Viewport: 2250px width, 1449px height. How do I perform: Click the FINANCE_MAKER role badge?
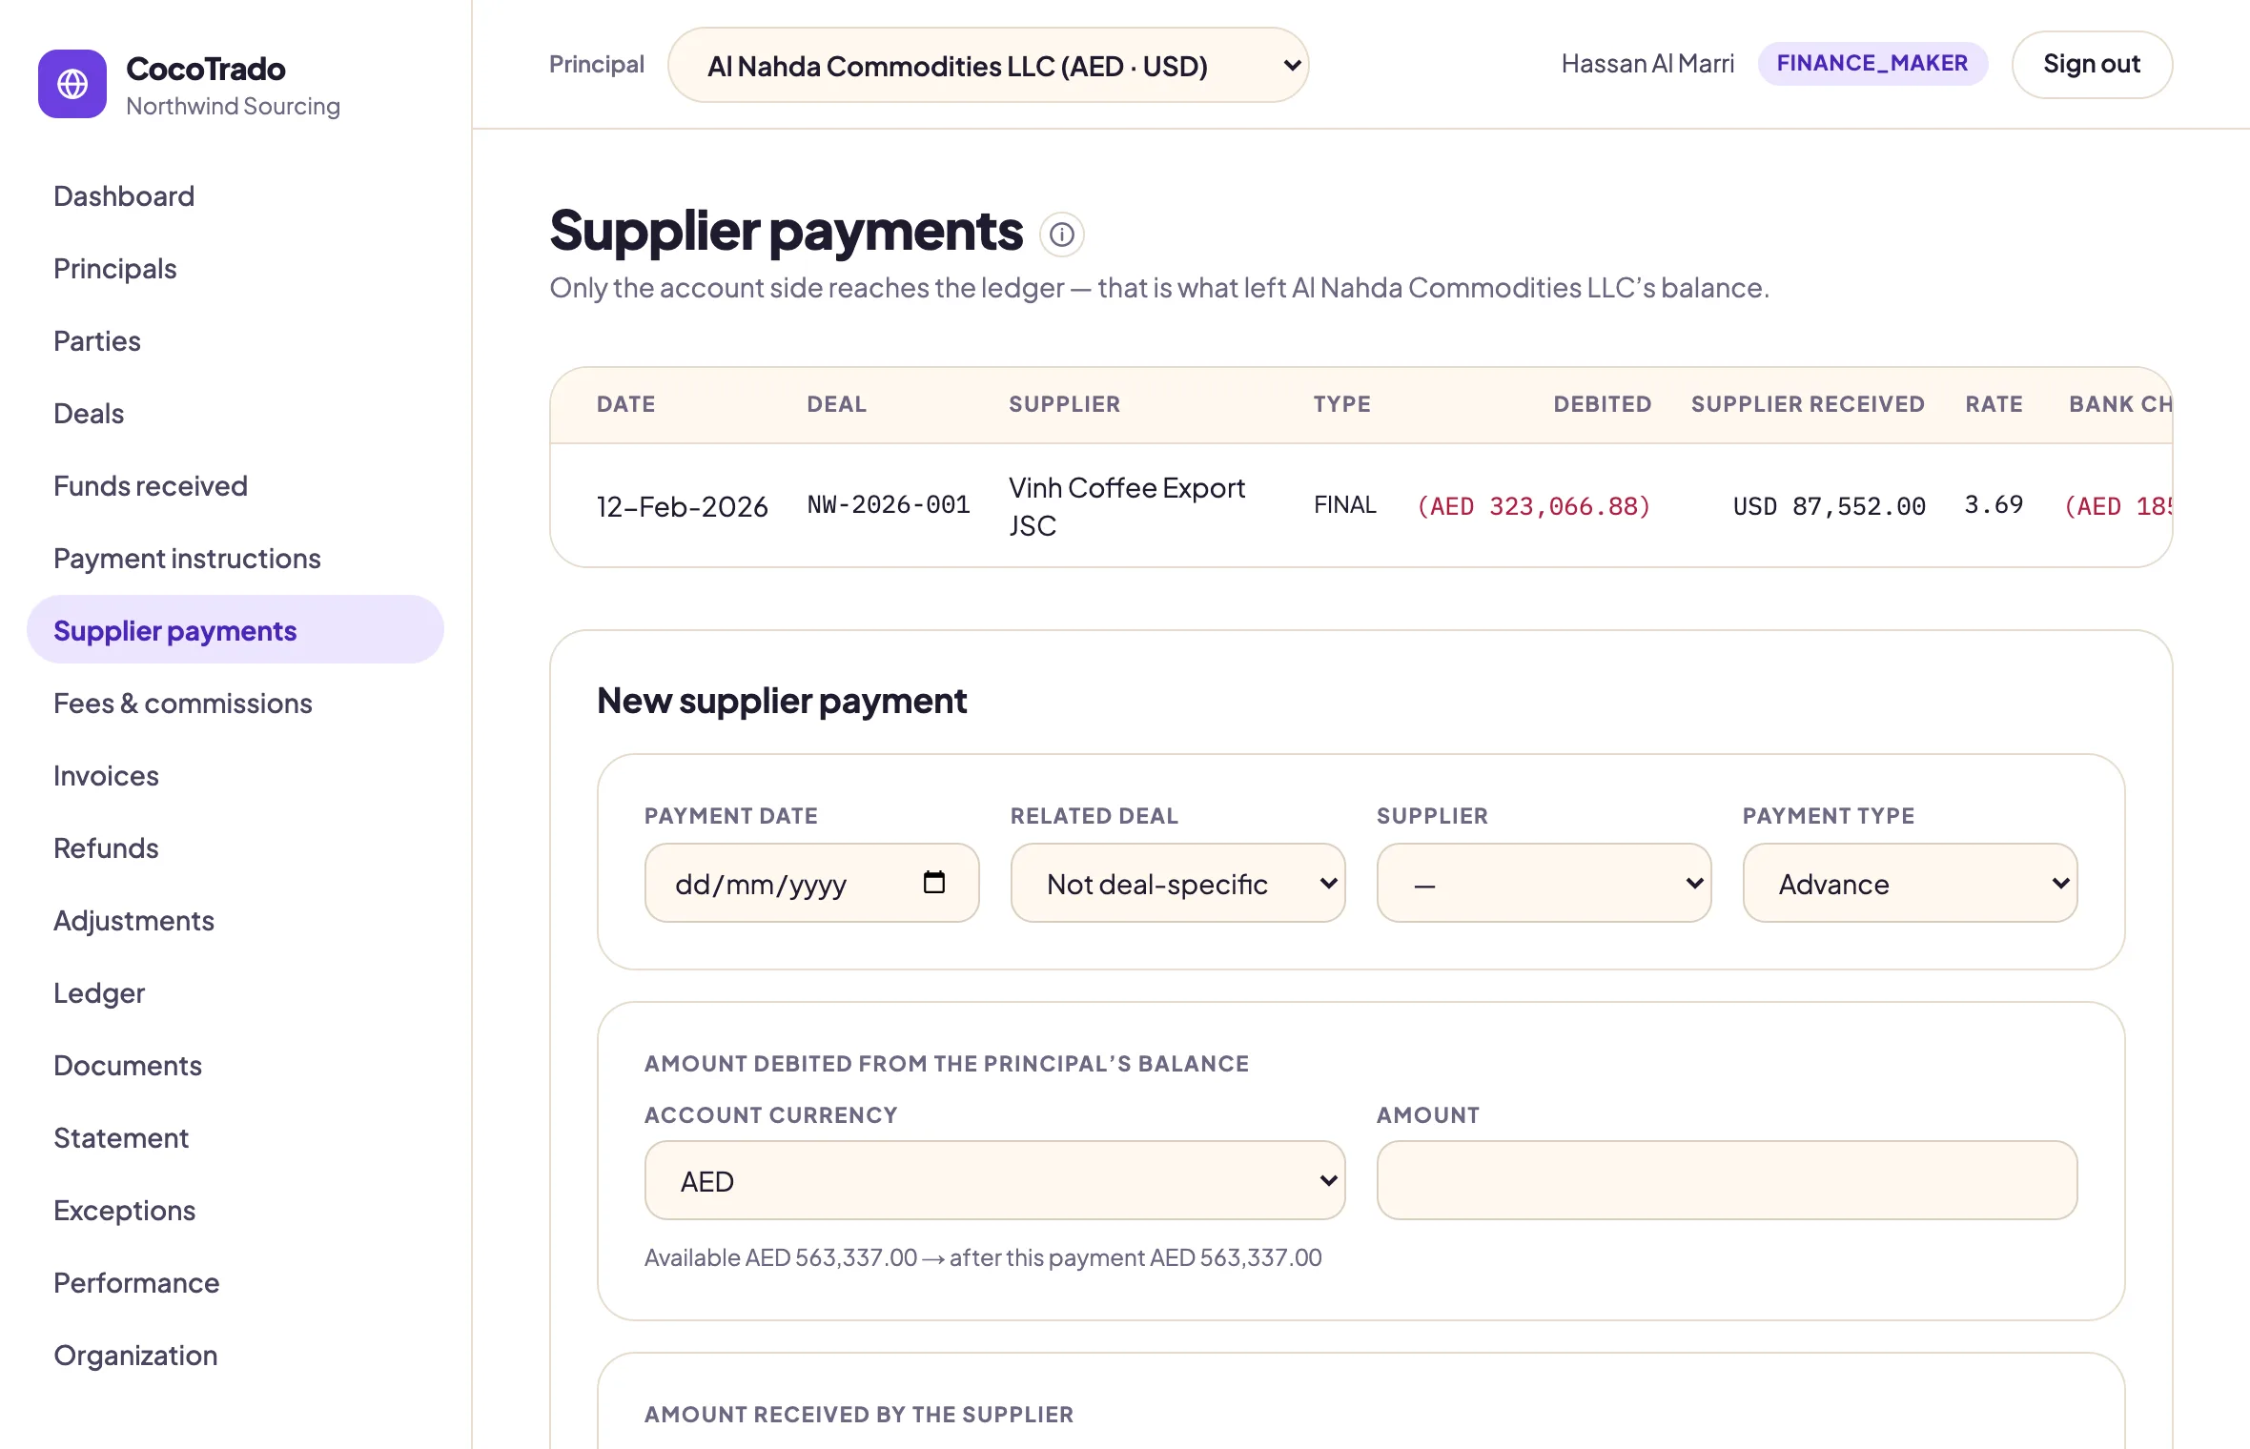coord(1872,64)
